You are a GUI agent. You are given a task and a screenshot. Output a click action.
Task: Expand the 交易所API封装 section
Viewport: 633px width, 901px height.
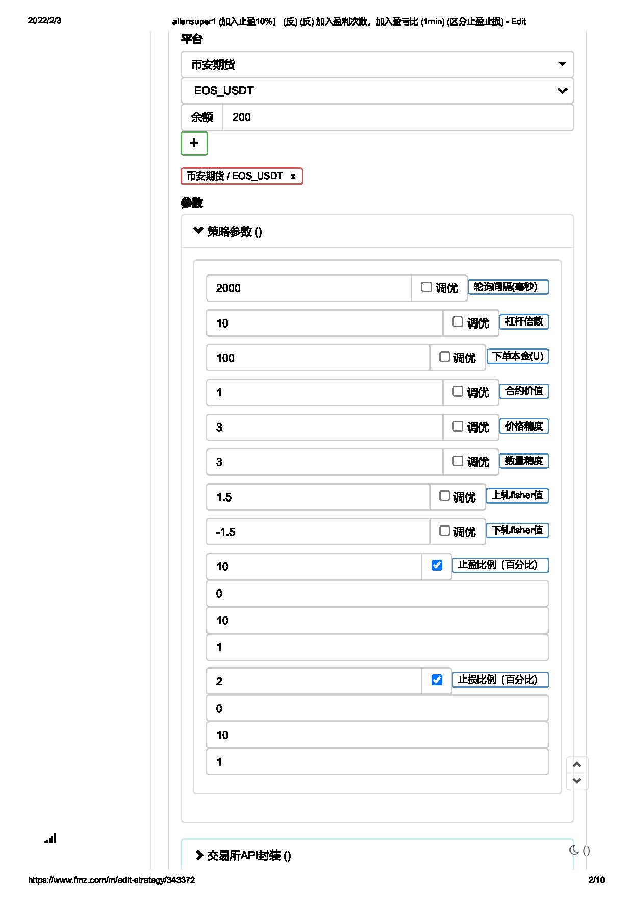[x=243, y=856]
